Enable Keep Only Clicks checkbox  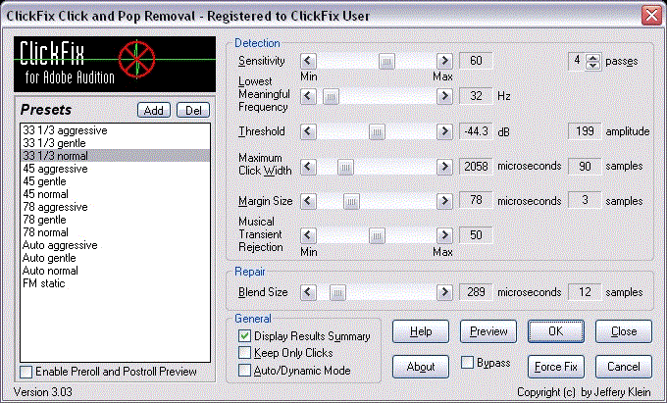pyautogui.click(x=244, y=353)
